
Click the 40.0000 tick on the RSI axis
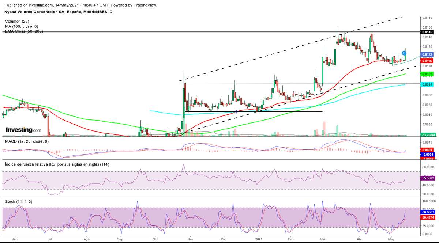(428, 185)
